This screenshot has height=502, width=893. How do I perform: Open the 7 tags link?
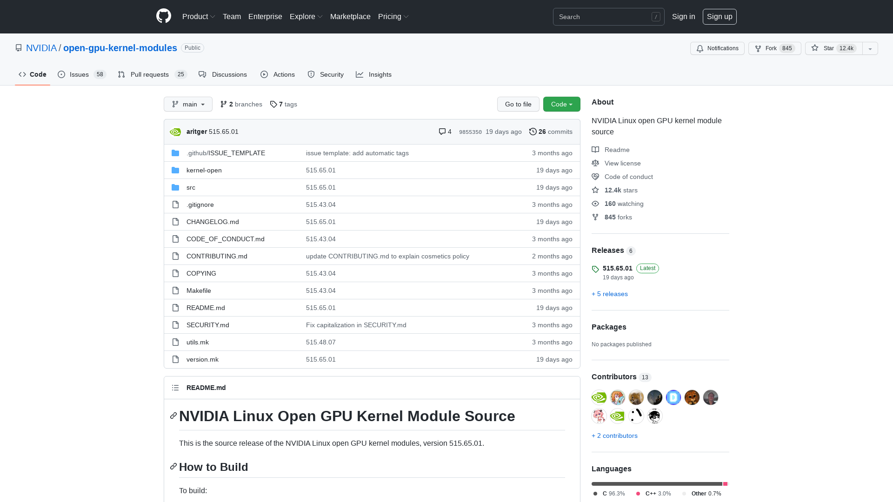pyautogui.click(x=284, y=104)
